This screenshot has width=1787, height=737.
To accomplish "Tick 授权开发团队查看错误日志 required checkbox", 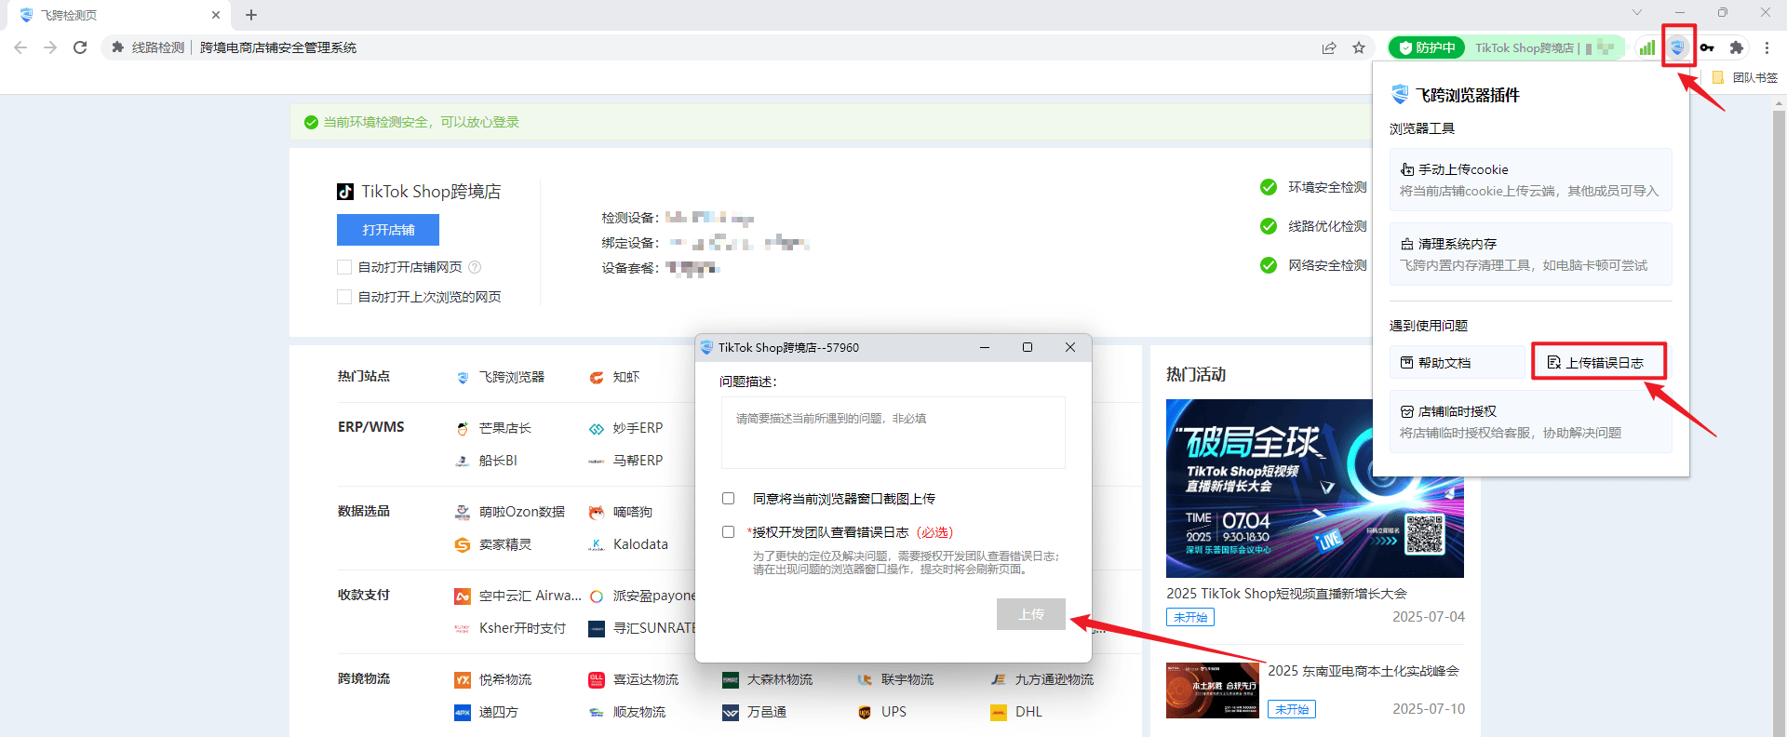I will point(729,532).
